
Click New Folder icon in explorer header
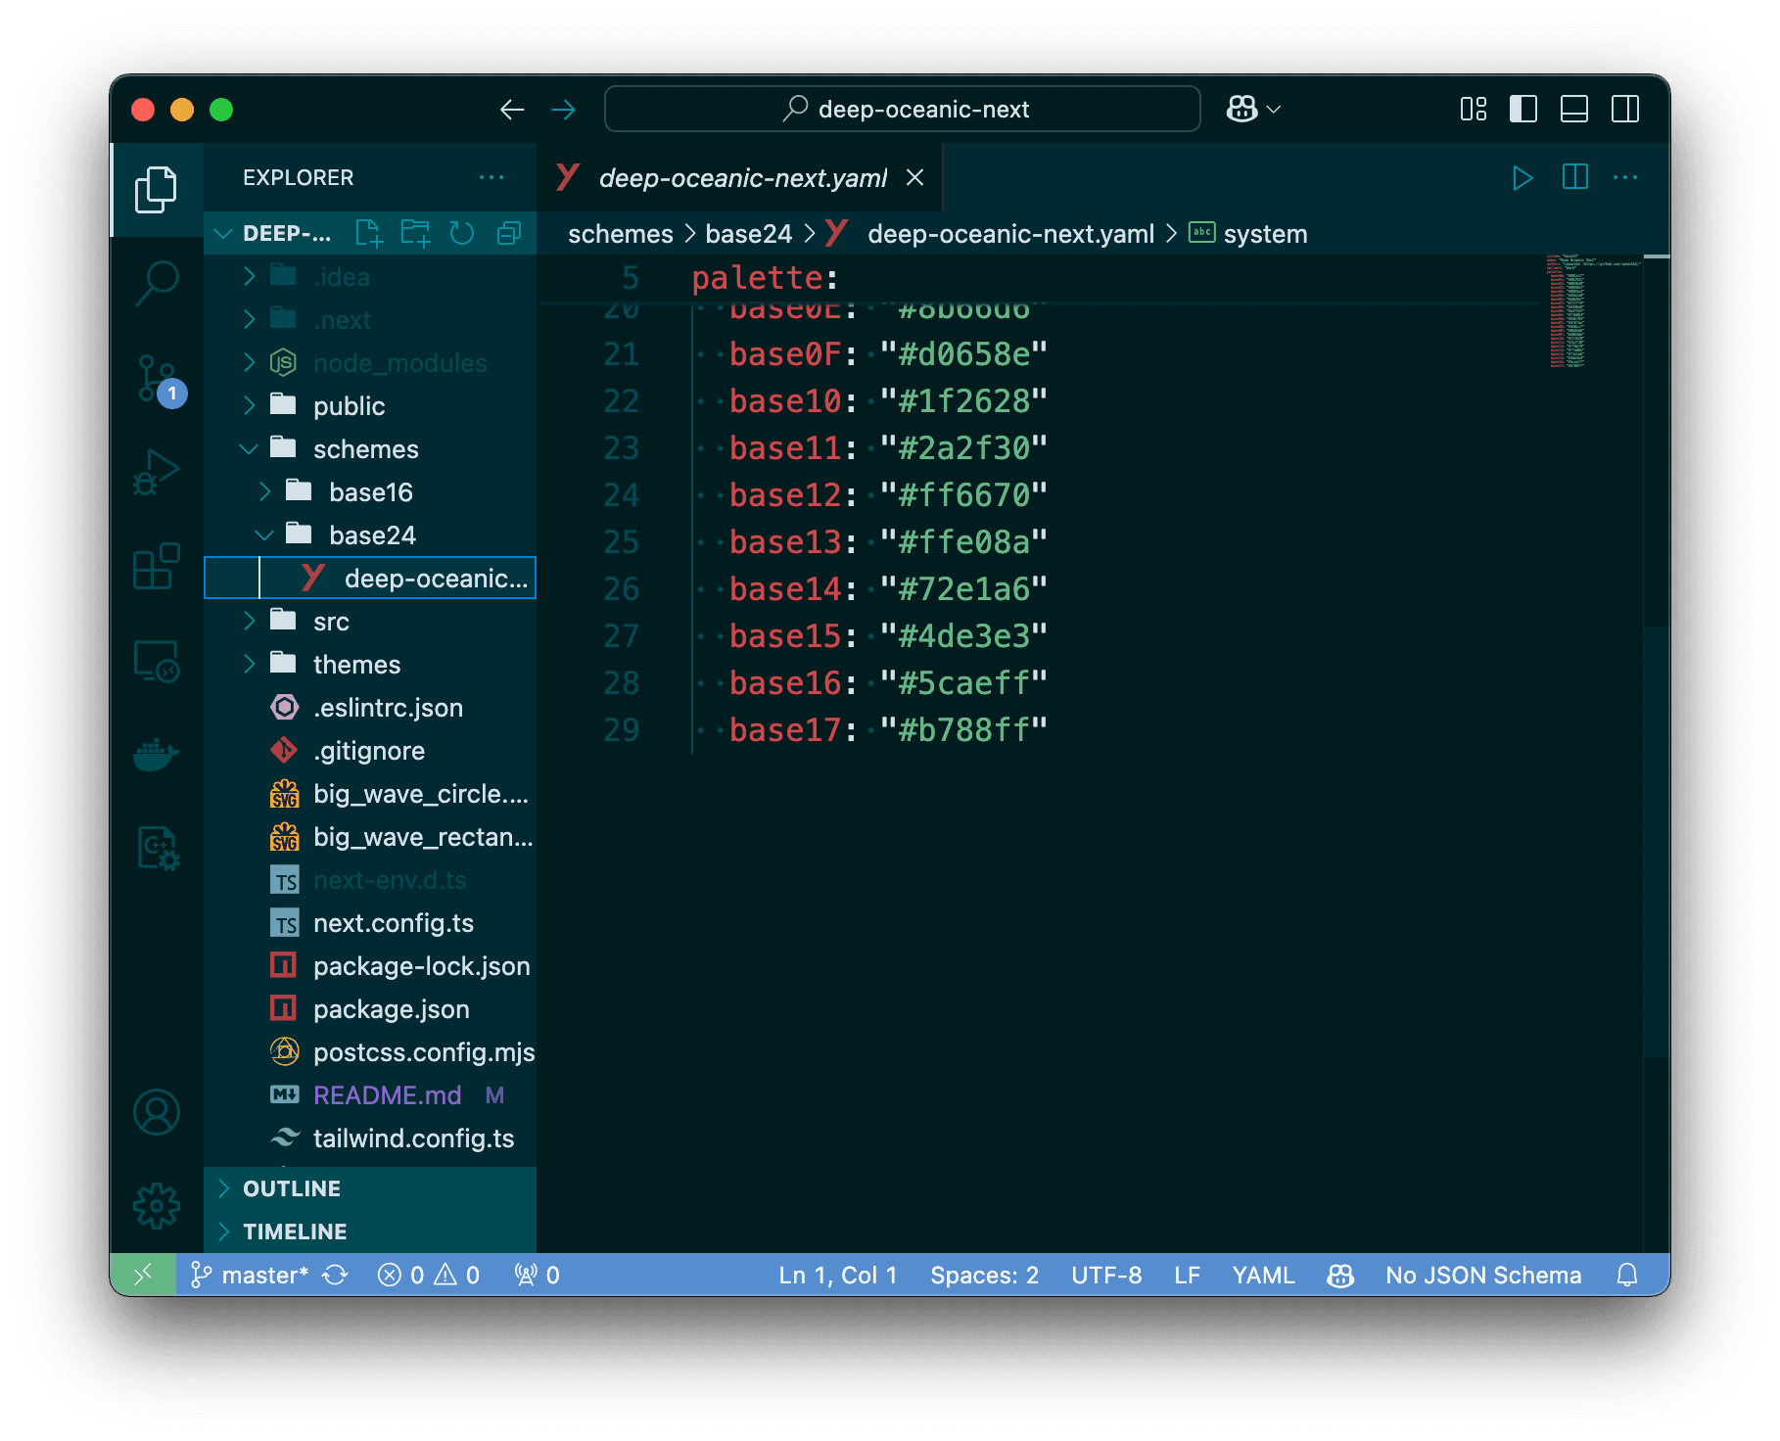pyautogui.click(x=415, y=233)
